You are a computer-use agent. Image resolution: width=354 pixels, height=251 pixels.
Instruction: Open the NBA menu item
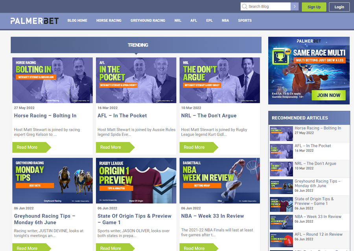coord(225,20)
